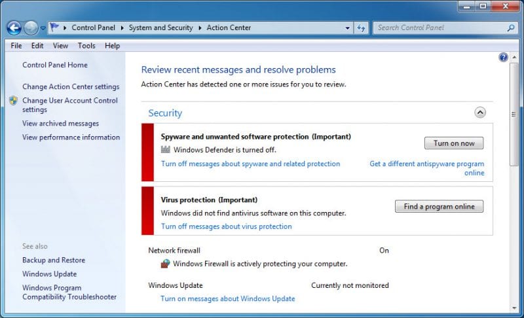This screenshot has height=318, width=524.
Task: Click the Back navigation arrow button
Action: pos(14,28)
